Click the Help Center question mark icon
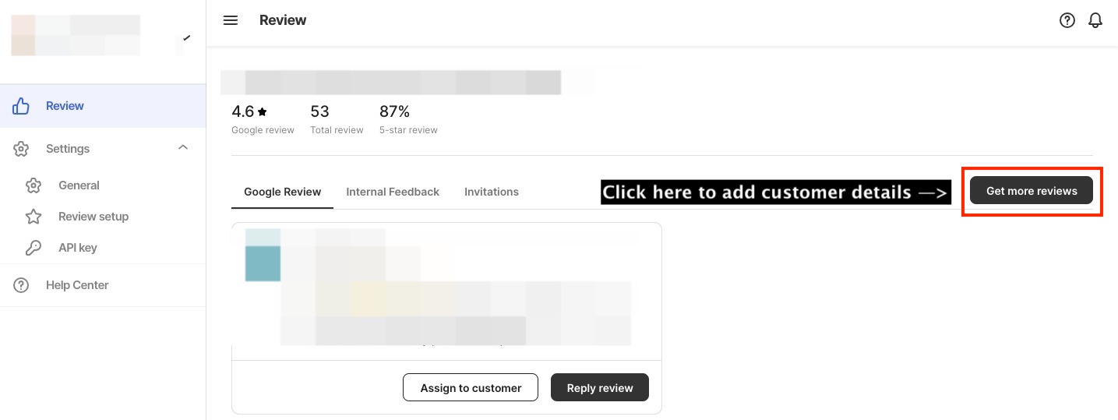 [21, 285]
